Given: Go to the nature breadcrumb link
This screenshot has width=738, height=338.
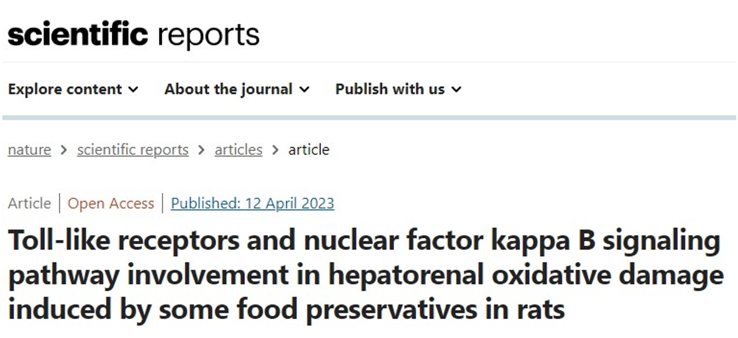Looking at the screenshot, I should 29,150.
